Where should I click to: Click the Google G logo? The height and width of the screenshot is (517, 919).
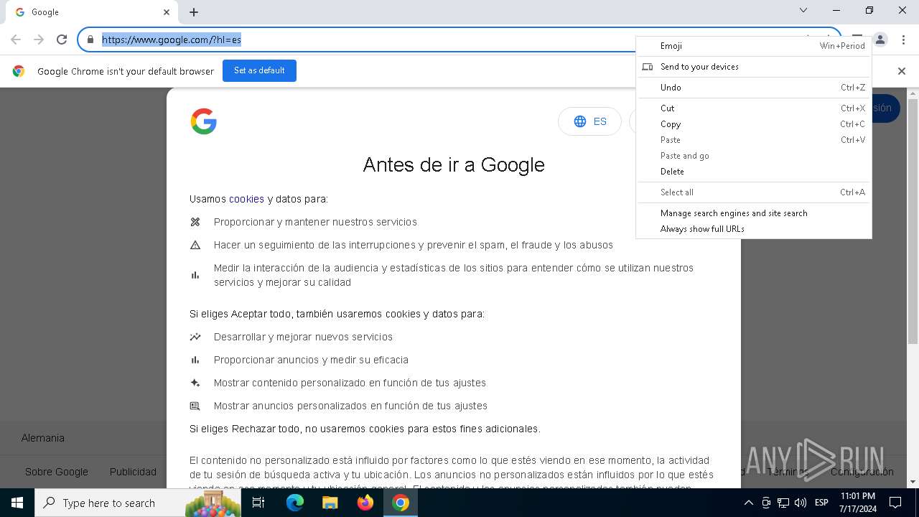coord(204,121)
